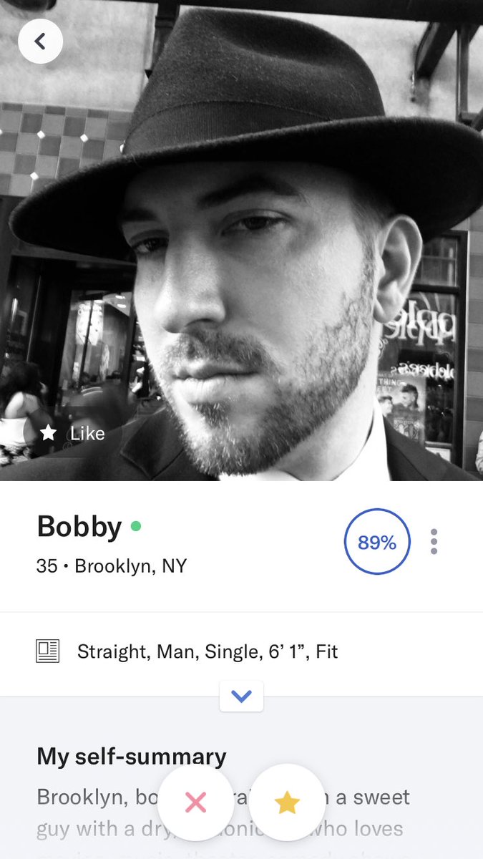View the 89% match score circle
The height and width of the screenshot is (859, 483).
[x=377, y=542]
